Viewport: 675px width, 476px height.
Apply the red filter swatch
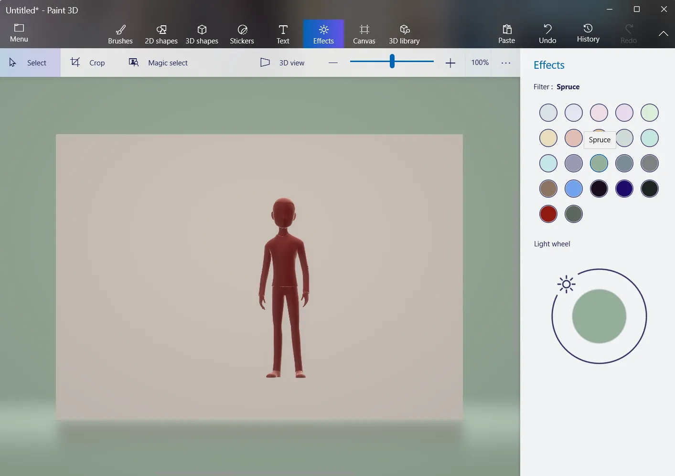[548, 214]
